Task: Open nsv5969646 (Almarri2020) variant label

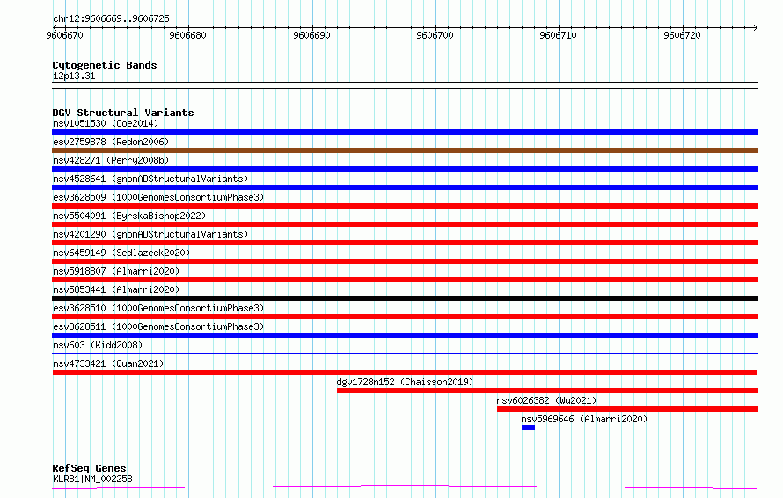Action: tap(584, 419)
